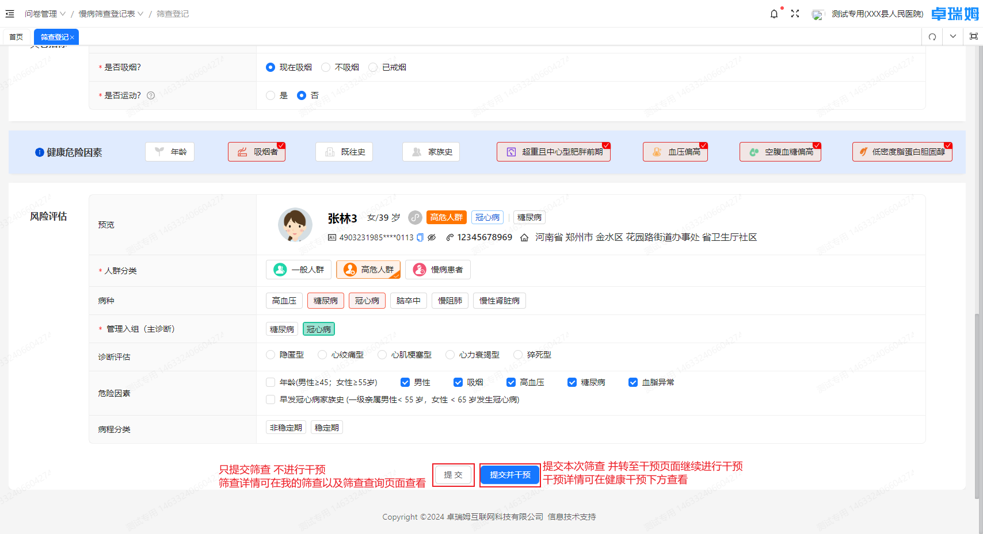
Task: Click the 提交并干预 button
Action: pos(509,474)
